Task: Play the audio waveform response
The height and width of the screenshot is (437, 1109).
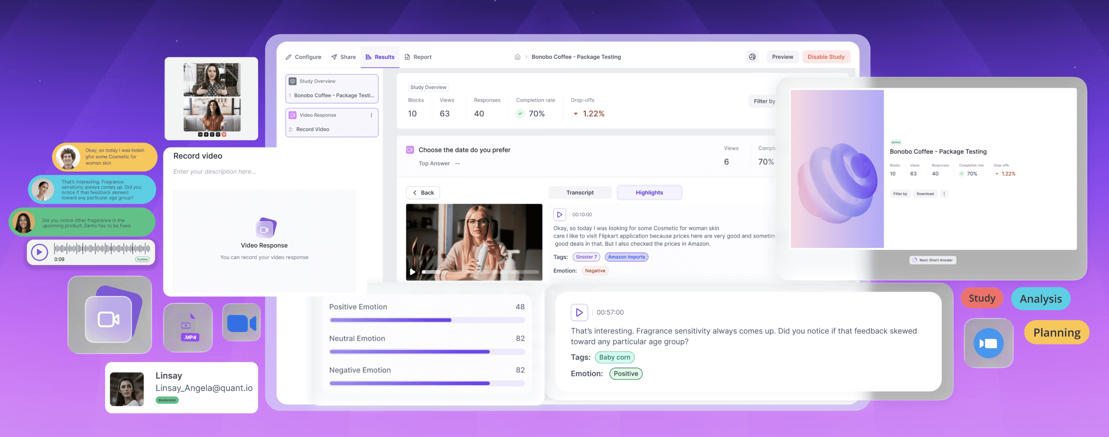Action: tap(39, 252)
